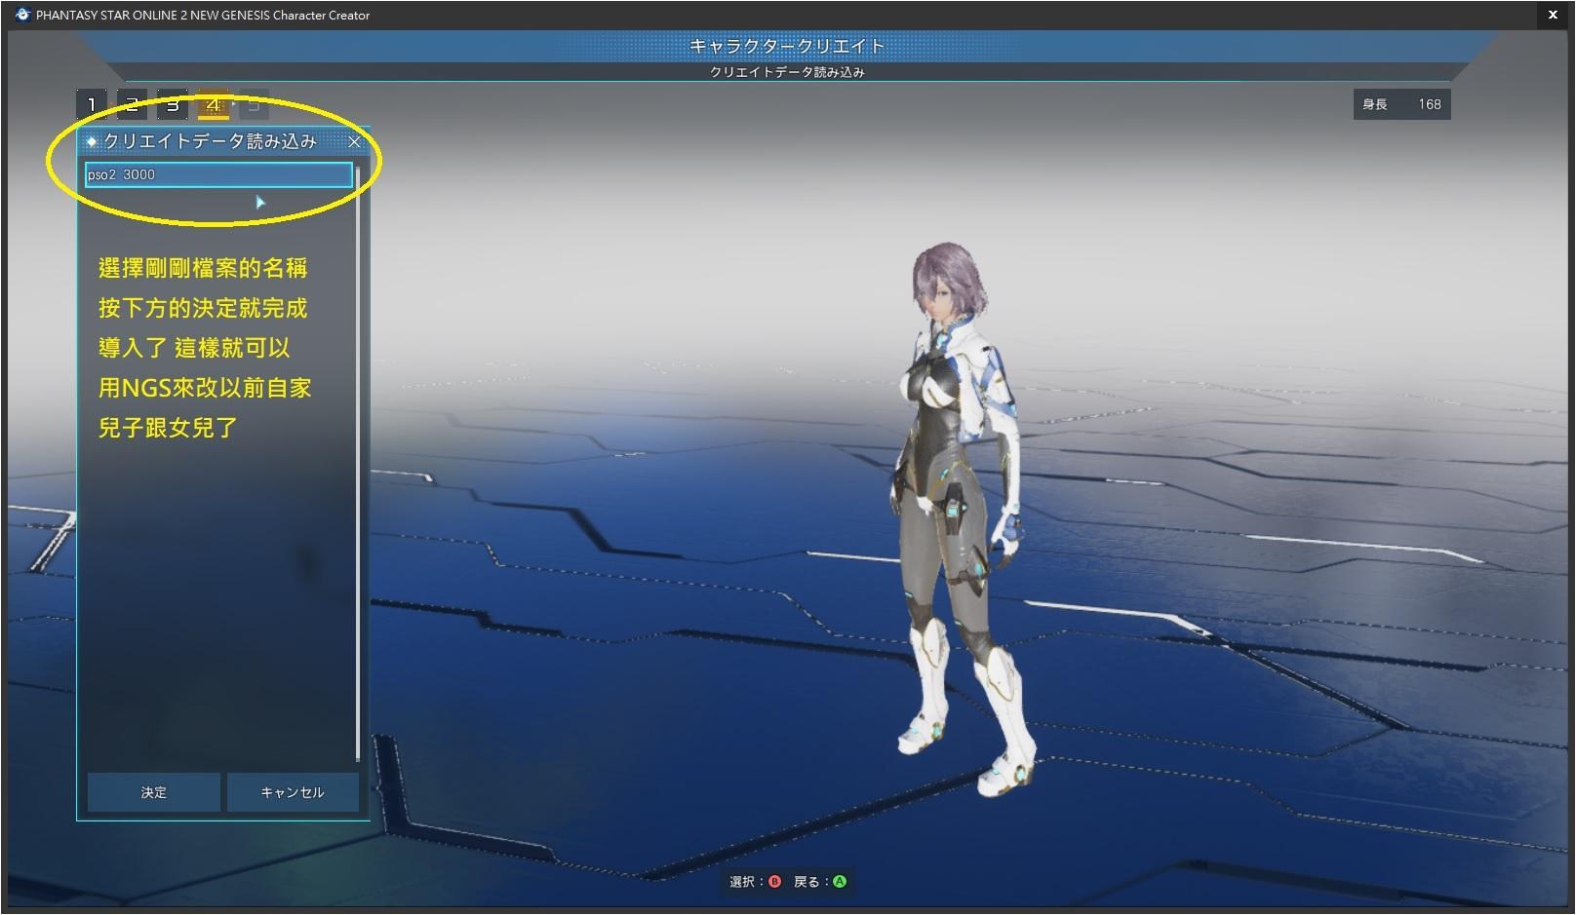Switch to step tab 1
Viewport: 1576px width, 915px height.
pos(92,104)
